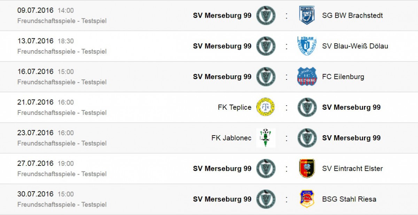
Task: Follow the FC Eilenburg team link
Action: [343, 77]
